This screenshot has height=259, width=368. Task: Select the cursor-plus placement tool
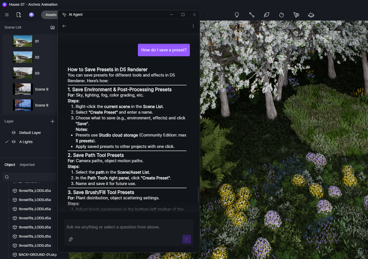coord(296,15)
